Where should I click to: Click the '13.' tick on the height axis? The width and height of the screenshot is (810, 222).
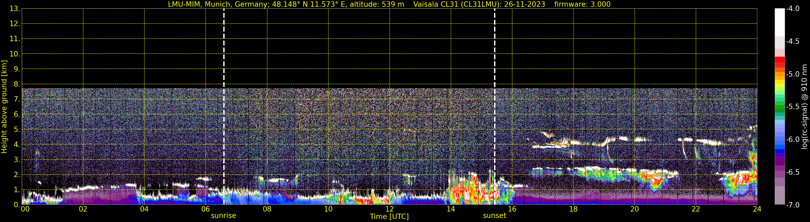click(15, 9)
